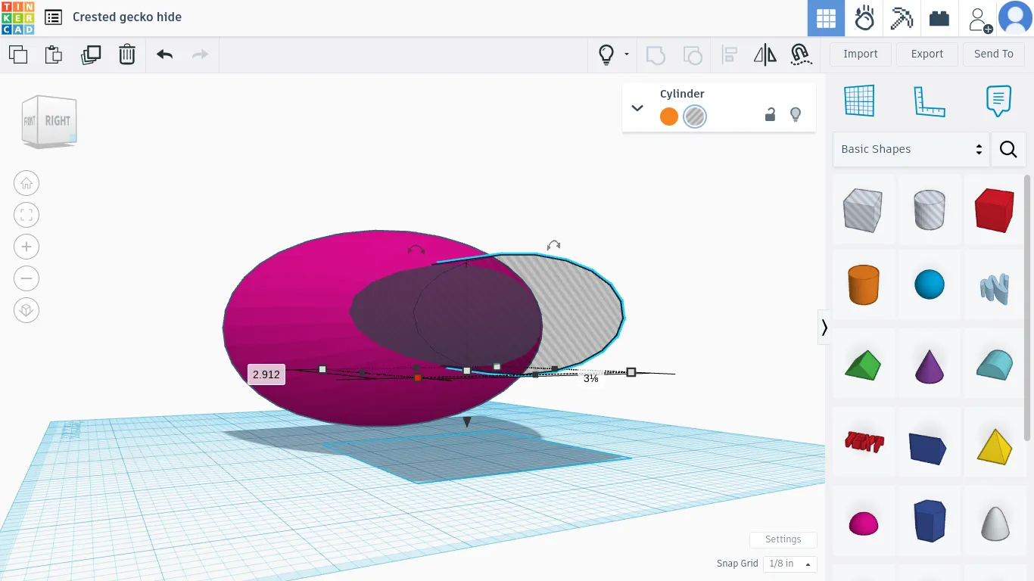The width and height of the screenshot is (1034, 581).
Task: Toggle Cylinder visibility light bulb
Action: click(796, 115)
